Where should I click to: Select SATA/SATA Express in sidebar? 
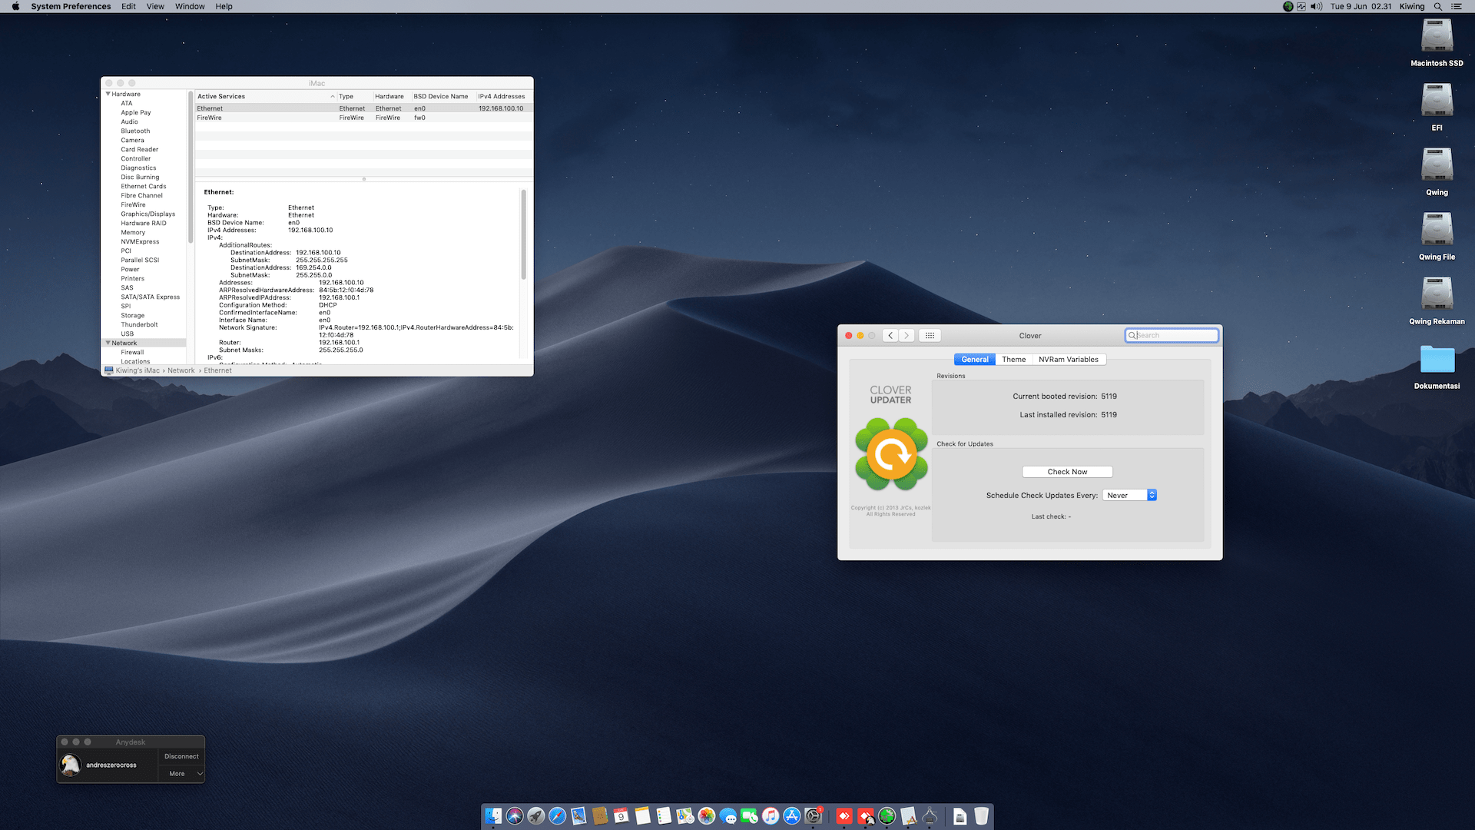pyautogui.click(x=150, y=297)
